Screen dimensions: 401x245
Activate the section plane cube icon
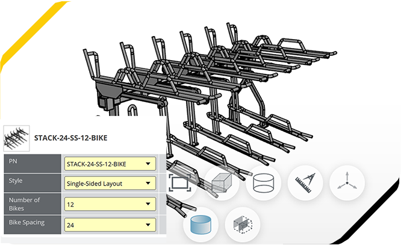pos(243,225)
